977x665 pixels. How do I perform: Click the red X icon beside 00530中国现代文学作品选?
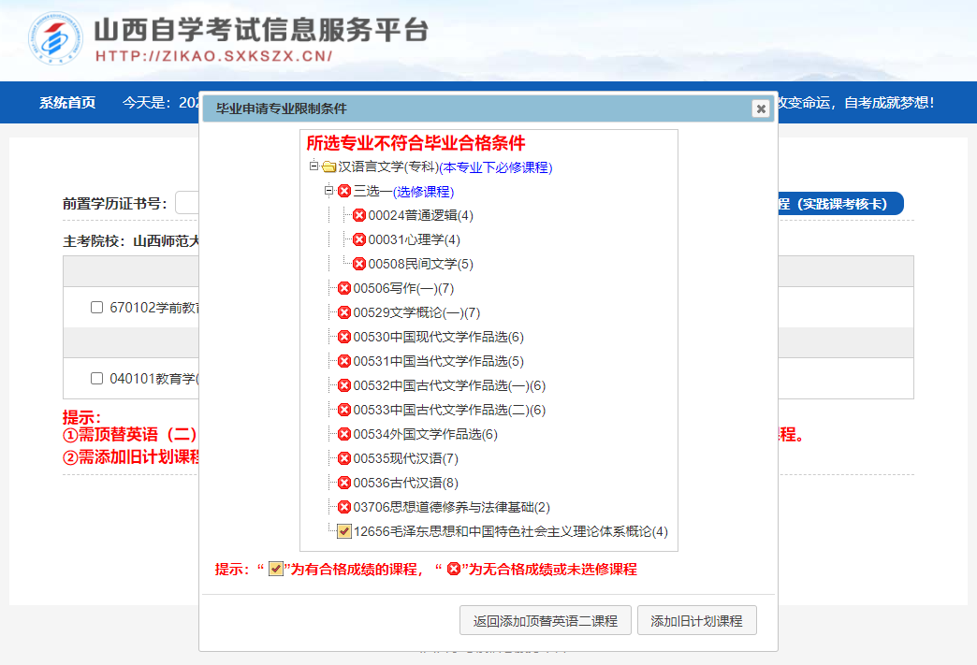point(346,337)
